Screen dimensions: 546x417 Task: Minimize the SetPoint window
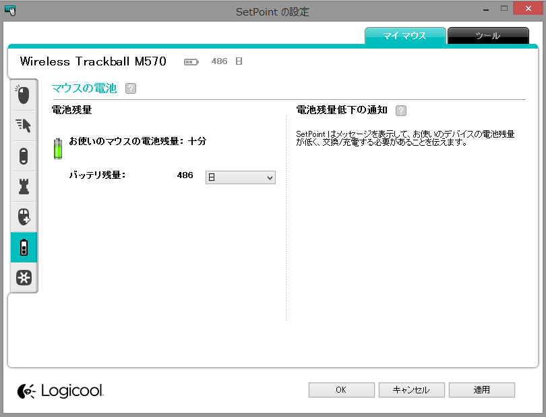[x=486, y=9]
